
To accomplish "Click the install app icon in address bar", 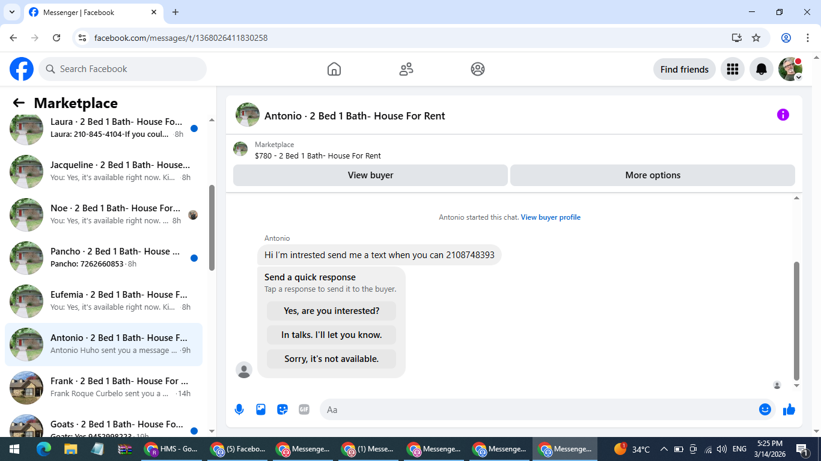I will pos(737,38).
